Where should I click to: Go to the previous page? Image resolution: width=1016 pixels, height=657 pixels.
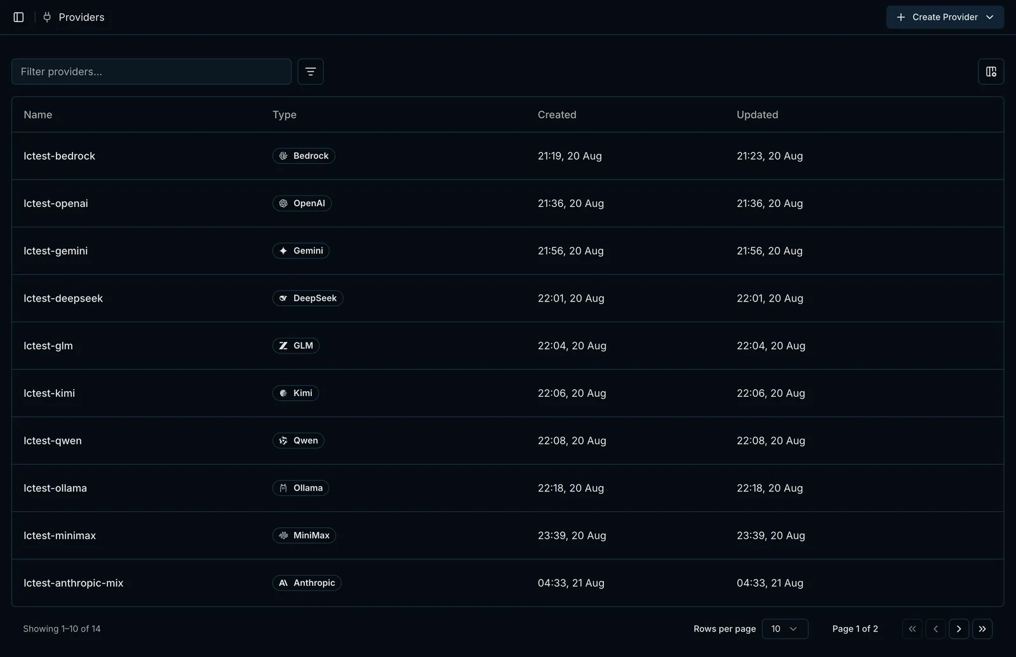[935, 629]
